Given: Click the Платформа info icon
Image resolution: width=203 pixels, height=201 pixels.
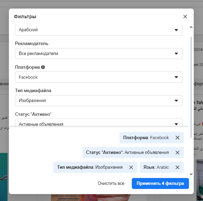Looking at the screenshot, I should [x=43, y=67].
